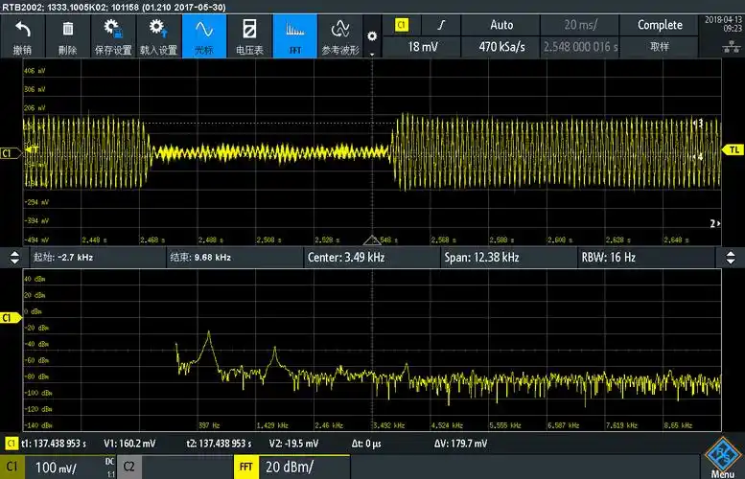Change the Auto trigger mode
Viewport: 745px width, 479px height.
pyautogui.click(x=501, y=25)
